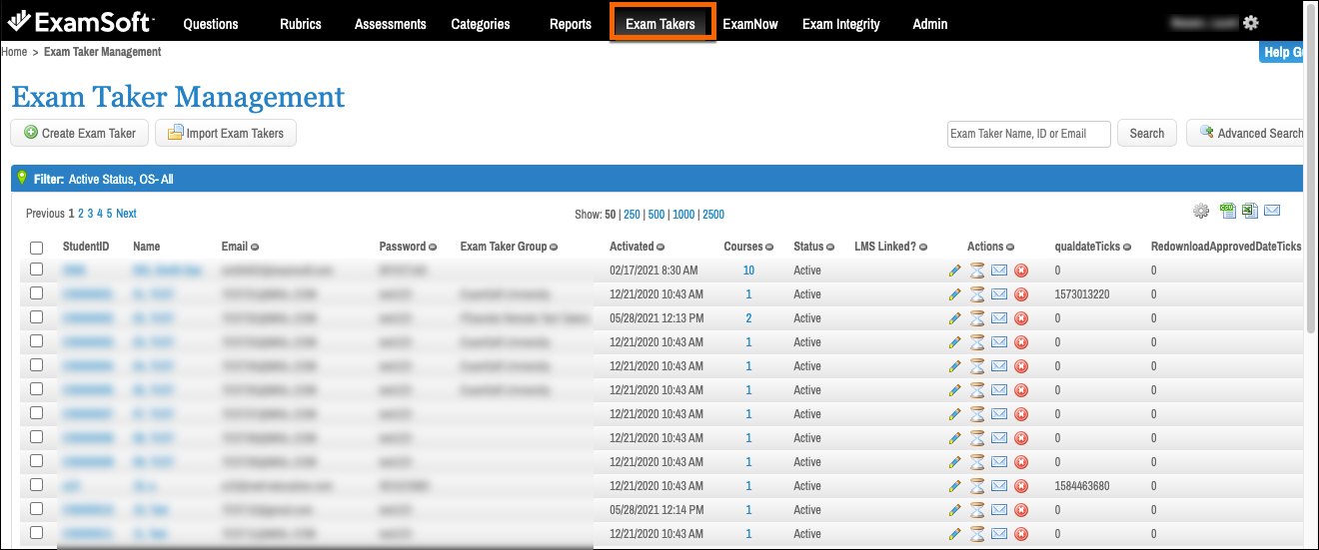This screenshot has width=1319, height=550.
Task: Click the green filter pin icon
Action: [x=22, y=178]
